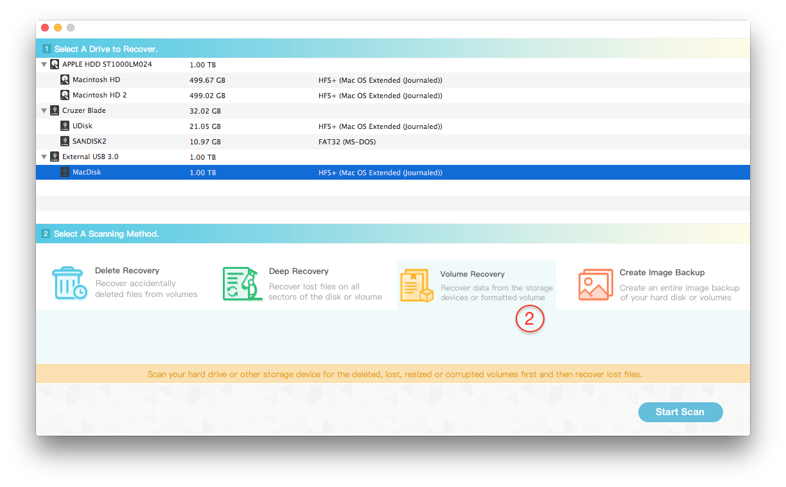Click the 21.05 GB size cell
This screenshot has width=786, height=487.
click(x=205, y=126)
